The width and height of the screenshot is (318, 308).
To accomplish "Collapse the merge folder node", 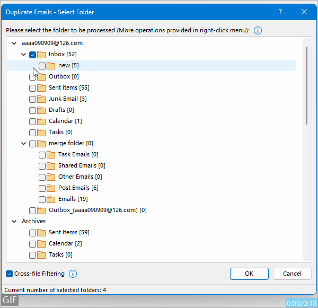I will point(23,144).
